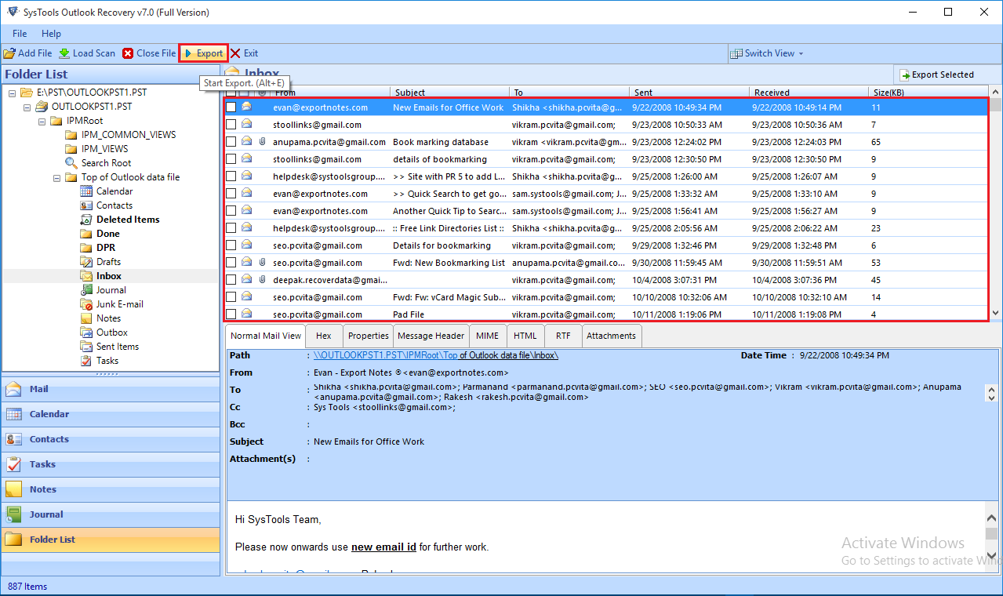The width and height of the screenshot is (1003, 596).
Task: Open the Switch View dropdown
Action: click(x=766, y=53)
